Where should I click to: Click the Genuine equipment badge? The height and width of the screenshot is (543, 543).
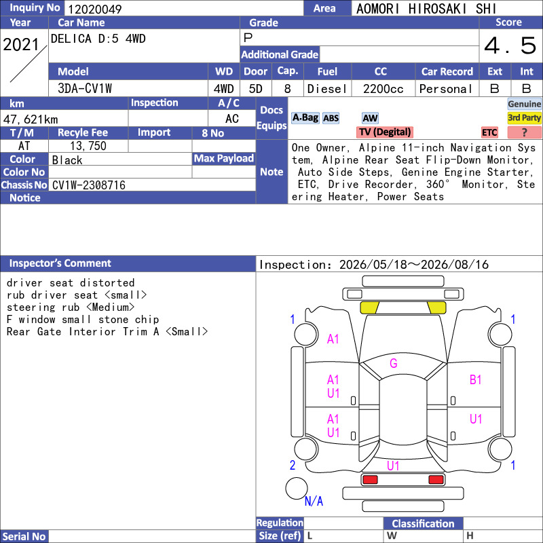click(x=524, y=104)
